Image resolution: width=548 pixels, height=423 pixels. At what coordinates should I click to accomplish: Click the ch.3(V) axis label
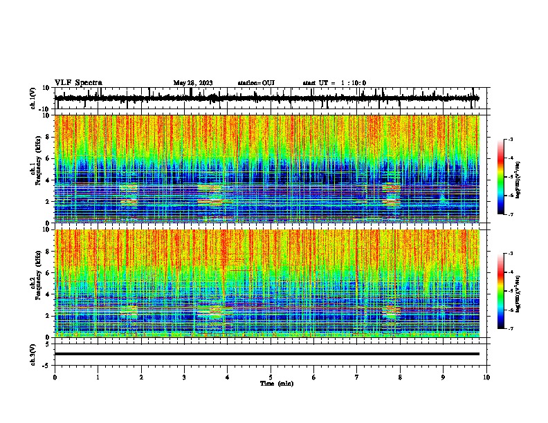(33, 355)
